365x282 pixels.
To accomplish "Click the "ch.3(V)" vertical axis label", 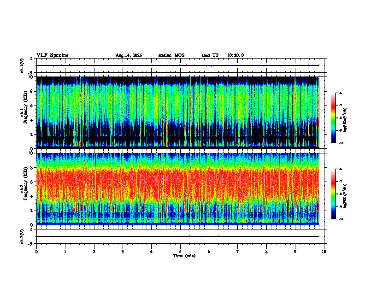I will 22,236.
